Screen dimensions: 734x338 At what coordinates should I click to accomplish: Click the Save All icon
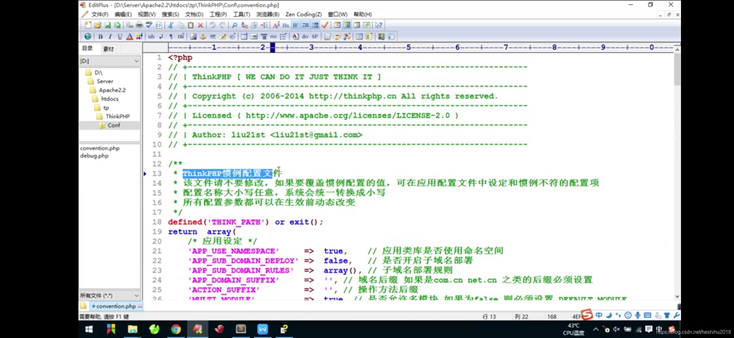coord(117,25)
